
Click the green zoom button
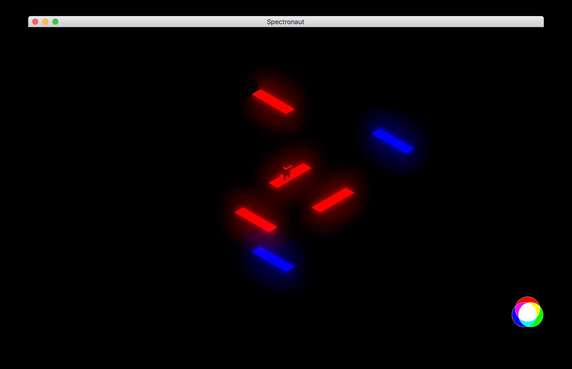[x=55, y=22]
